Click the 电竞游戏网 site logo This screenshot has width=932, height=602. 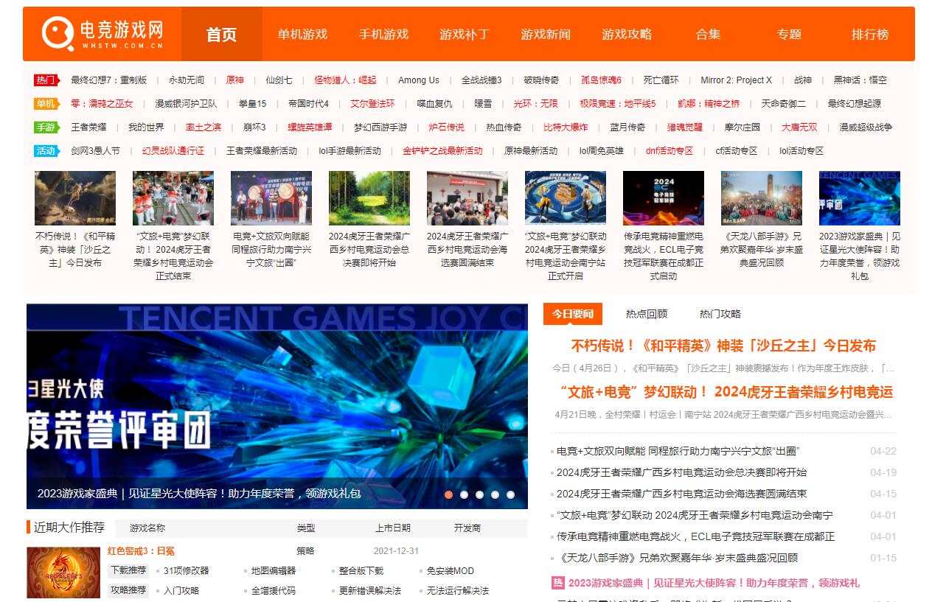pyautogui.click(x=102, y=34)
